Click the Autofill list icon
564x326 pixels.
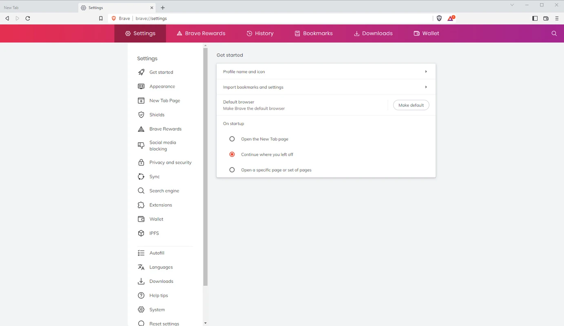click(141, 253)
